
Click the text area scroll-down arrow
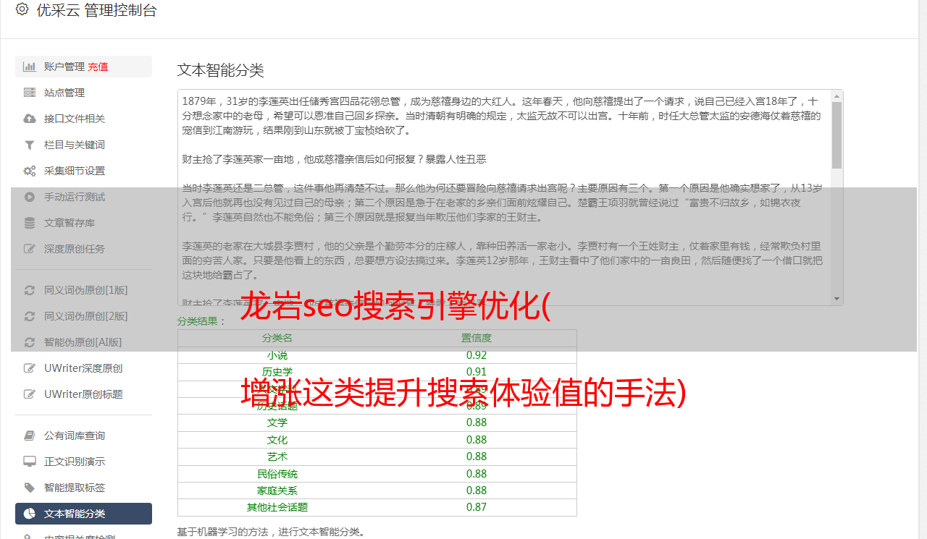pos(837,299)
